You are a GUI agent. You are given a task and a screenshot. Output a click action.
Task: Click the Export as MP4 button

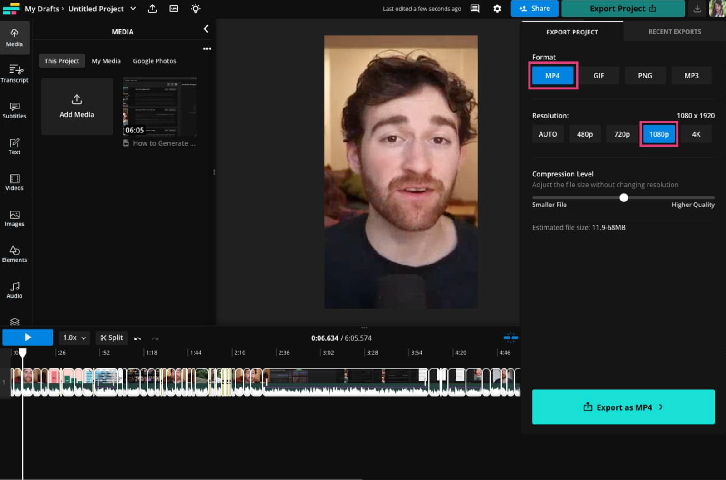623,407
